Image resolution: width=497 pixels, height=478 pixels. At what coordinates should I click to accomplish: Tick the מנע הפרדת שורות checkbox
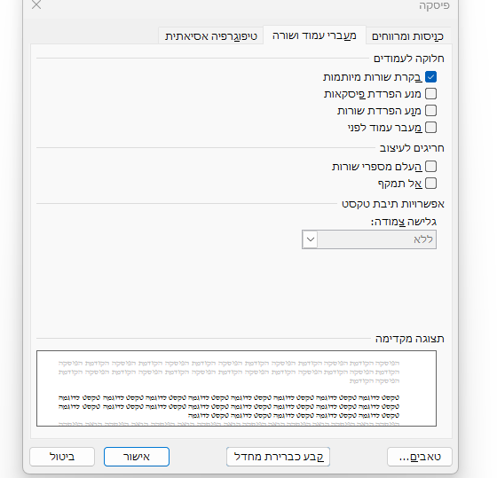coord(430,111)
